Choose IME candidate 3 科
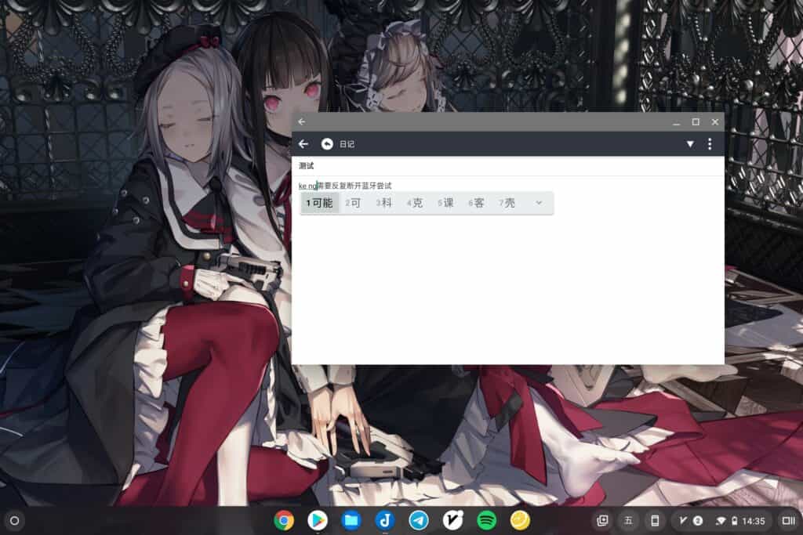The image size is (803, 535). click(383, 203)
